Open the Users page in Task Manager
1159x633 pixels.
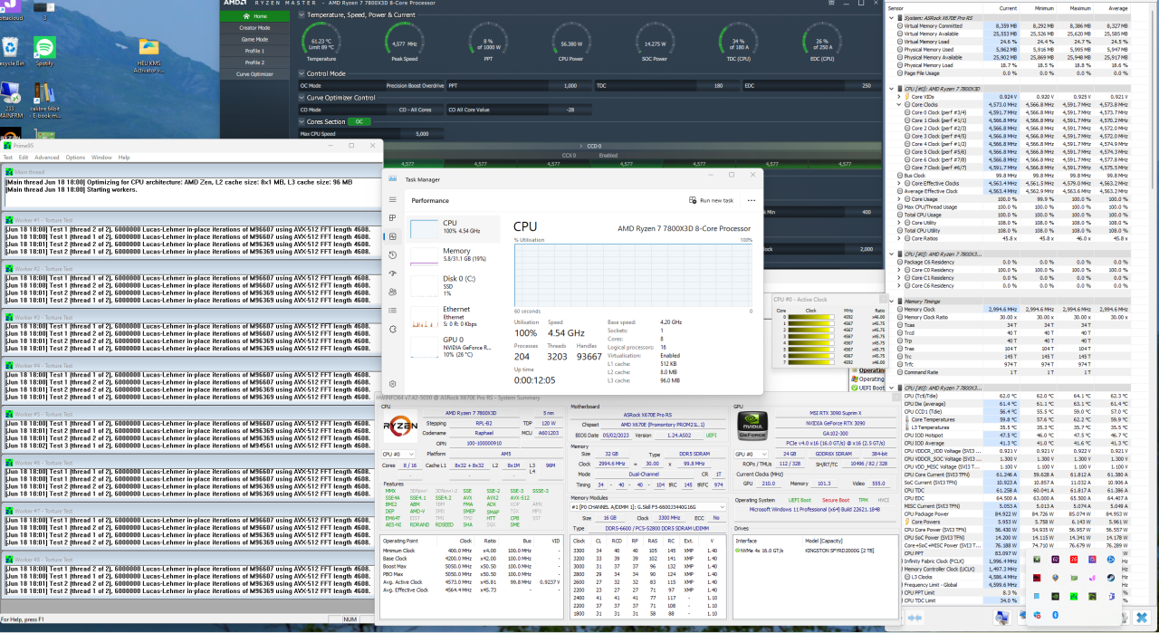pyautogui.click(x=392, y=293)
